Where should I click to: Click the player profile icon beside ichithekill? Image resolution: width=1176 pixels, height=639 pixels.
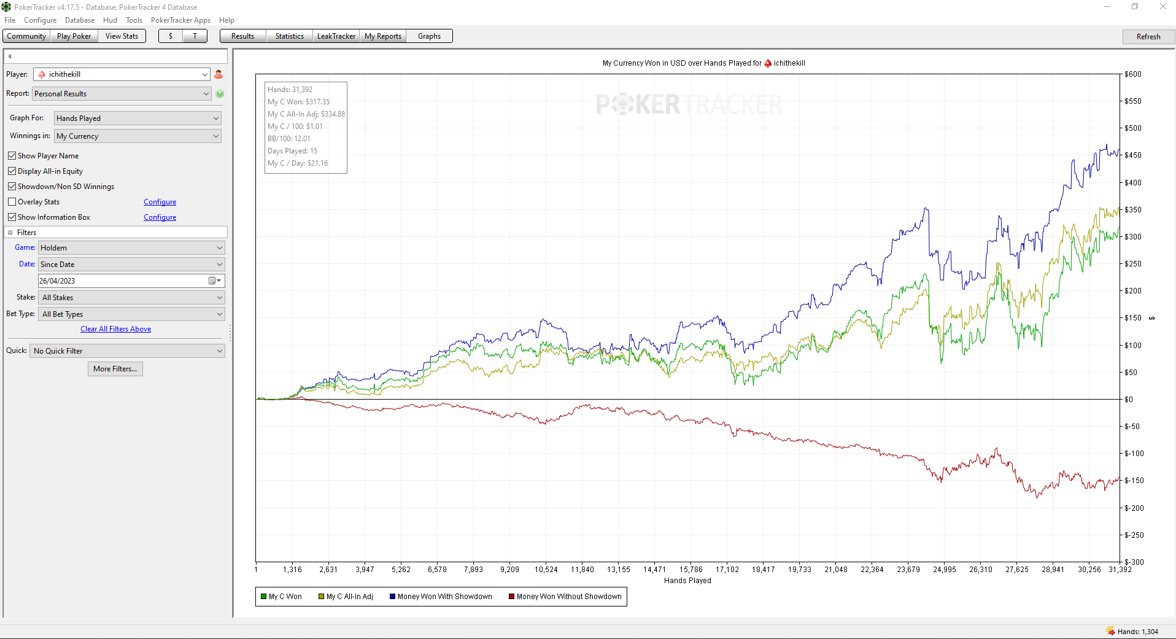(x=219, y=74)
